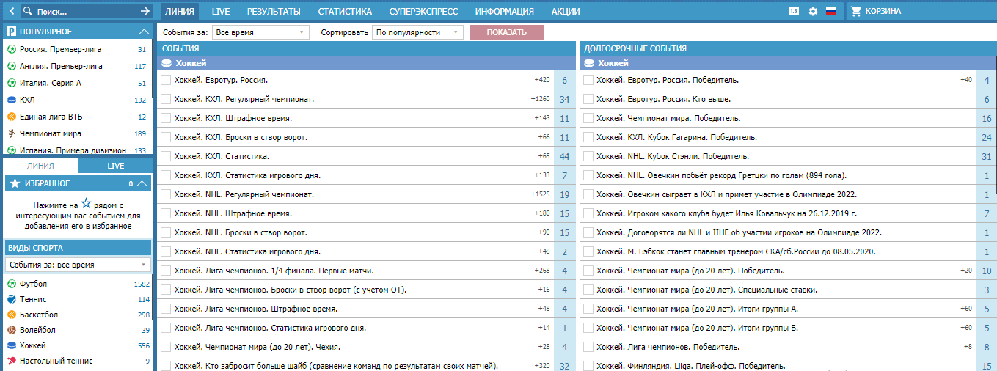Change language with the Russian flag icon
The width and height of the screenshot is (997, 371).
[x=831, y=11]
